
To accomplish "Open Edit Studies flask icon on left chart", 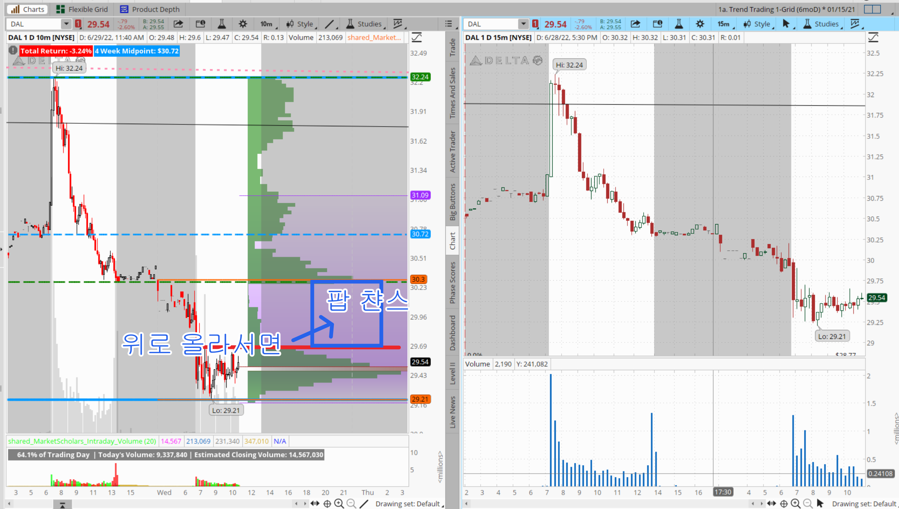I will pos(222,24).
